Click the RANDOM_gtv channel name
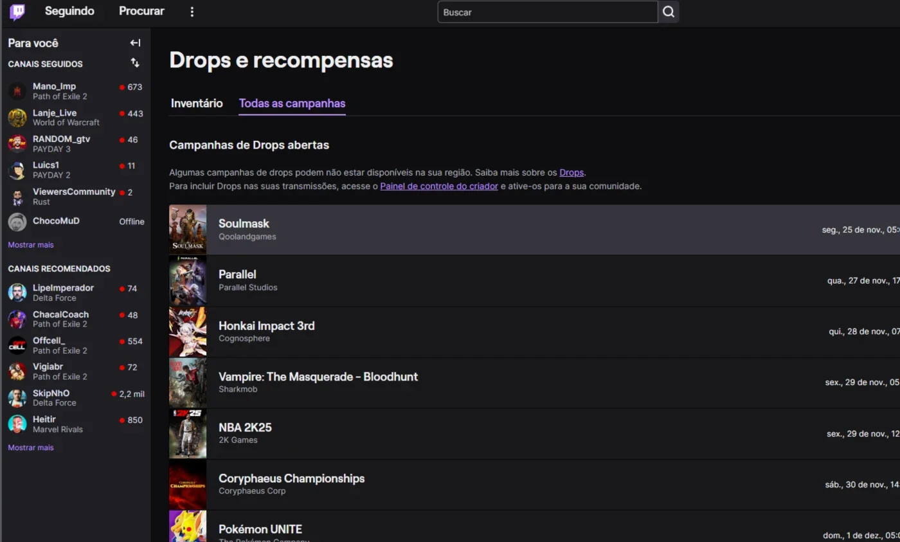This screenshot has width=900, height=542. [62, 139]
